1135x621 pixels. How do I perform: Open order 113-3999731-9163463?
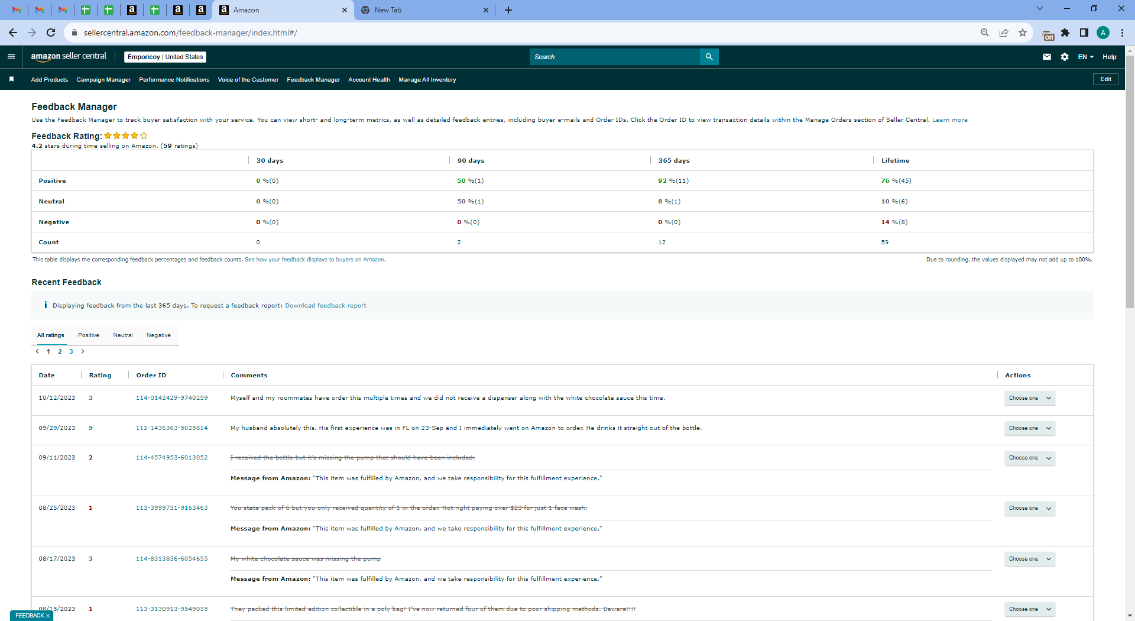coord(172,508)
